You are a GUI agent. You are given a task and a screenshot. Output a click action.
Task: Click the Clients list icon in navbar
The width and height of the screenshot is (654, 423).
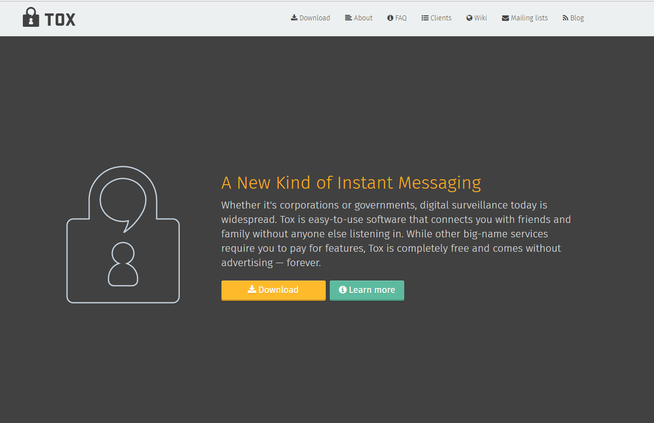click(425, 18)
